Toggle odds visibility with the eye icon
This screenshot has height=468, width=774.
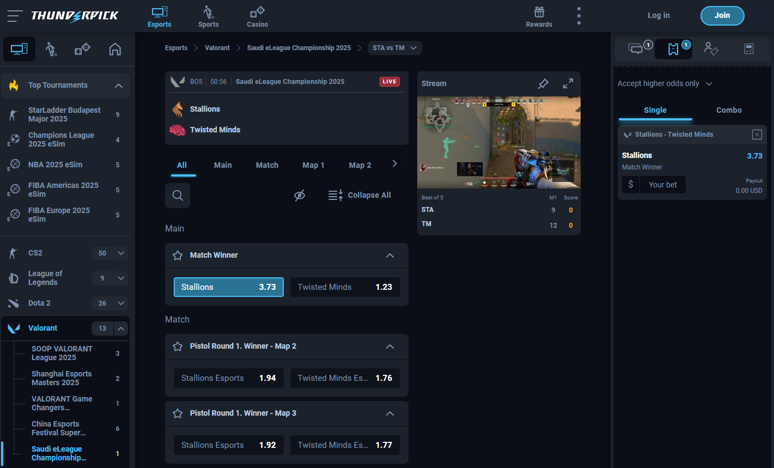pos(300,195)
